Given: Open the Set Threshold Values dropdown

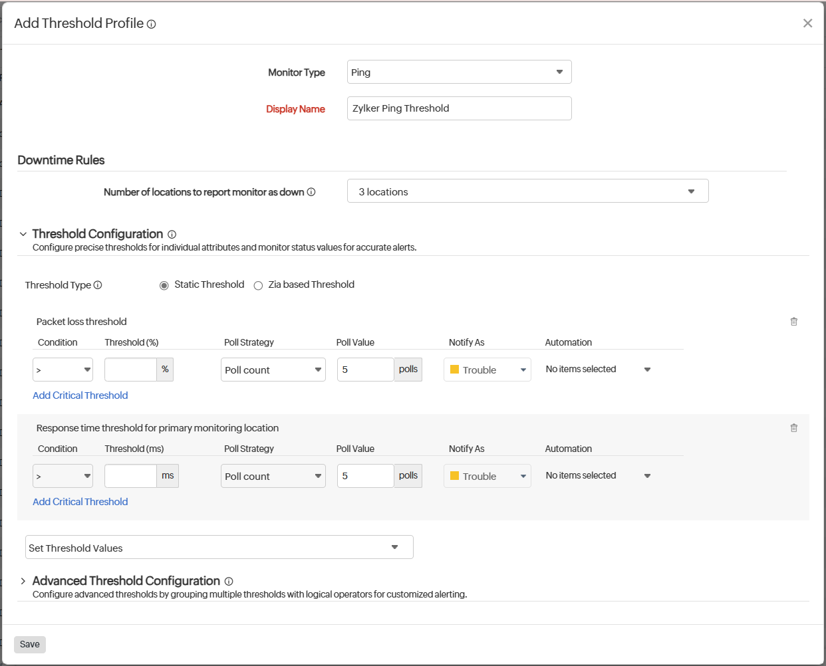Looking at the screenshot, I should [x=219, y=547].
